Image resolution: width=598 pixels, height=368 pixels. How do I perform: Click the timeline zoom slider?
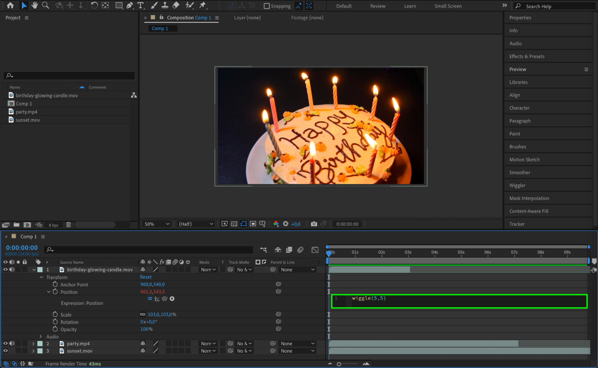click(x=339, y=364)
